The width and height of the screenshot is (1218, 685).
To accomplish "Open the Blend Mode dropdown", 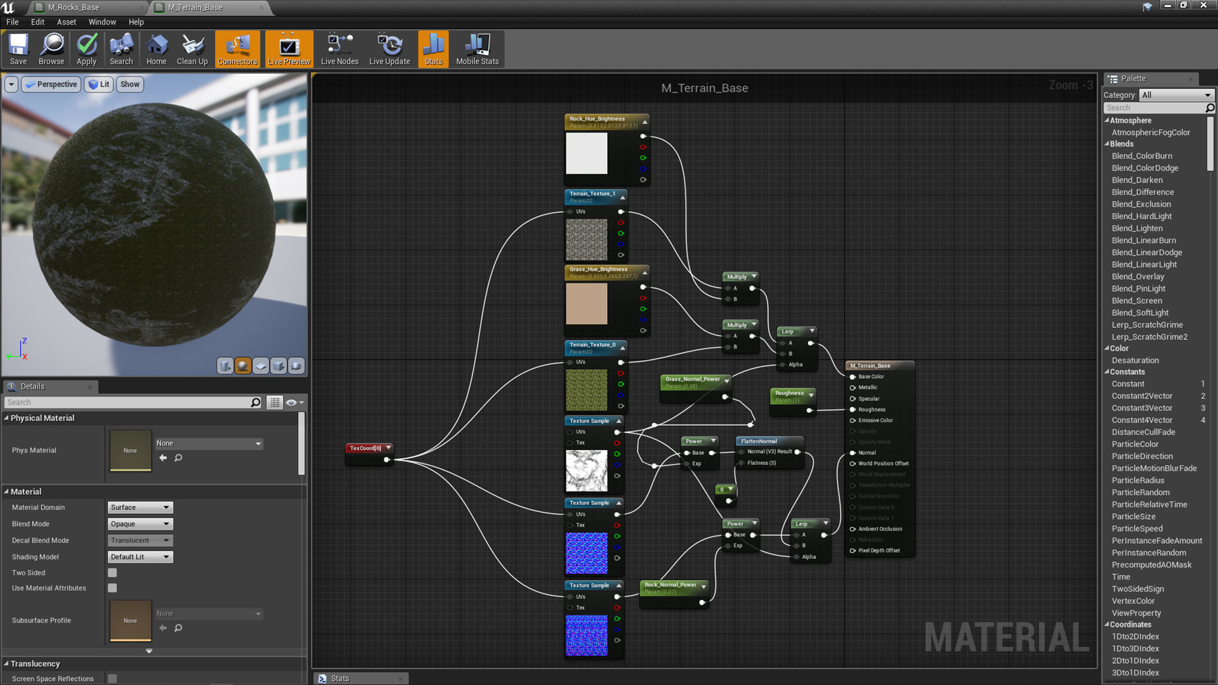I will [x=140, y=524].
